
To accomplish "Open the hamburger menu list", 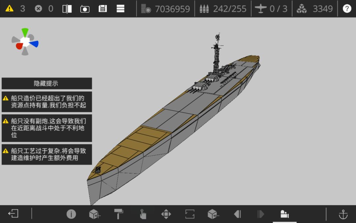I will (120, 9).
